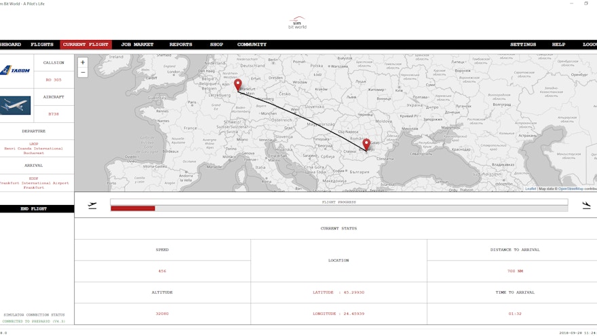597x336 pixels.
Task: Select the altitude value 32080
Action: click(162, 314)
